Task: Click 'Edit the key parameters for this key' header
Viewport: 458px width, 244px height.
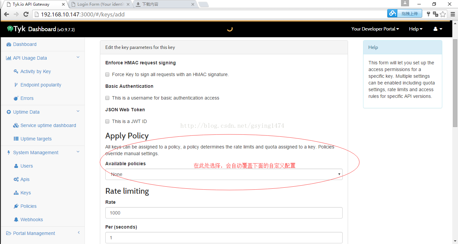Action: 140,47
